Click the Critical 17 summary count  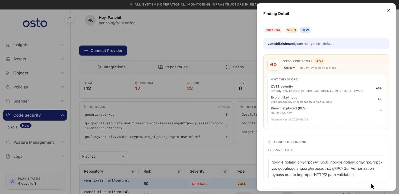point(138,88)
